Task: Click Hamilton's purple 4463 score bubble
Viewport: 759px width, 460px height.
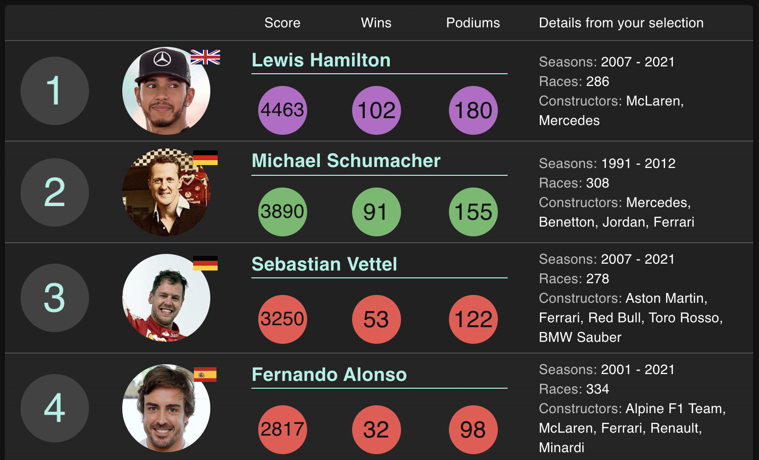Action: click(283, 110)
